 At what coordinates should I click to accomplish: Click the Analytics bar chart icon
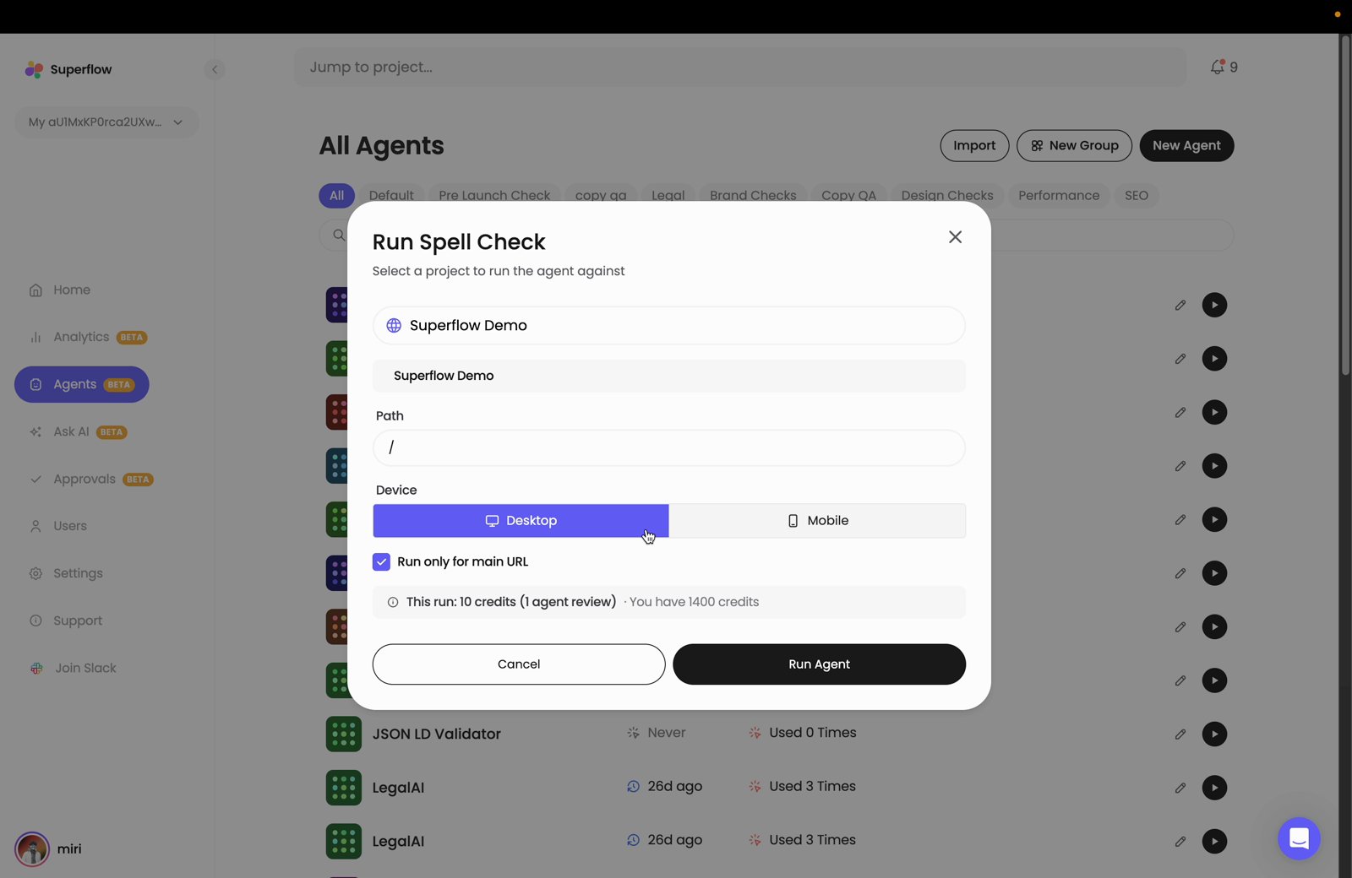pos(35,338)
